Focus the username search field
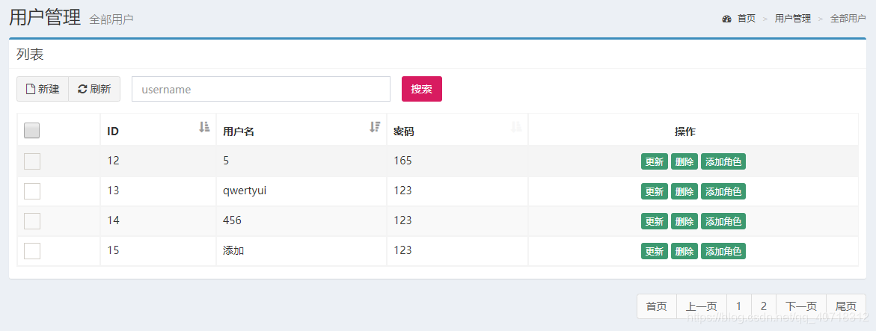Screen dimensions: 876x331 [x=261, y=89]
